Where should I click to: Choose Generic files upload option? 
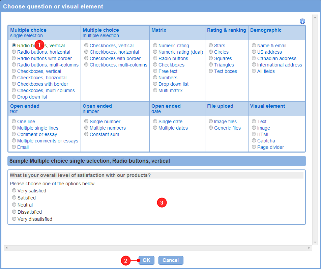point(211,128)
